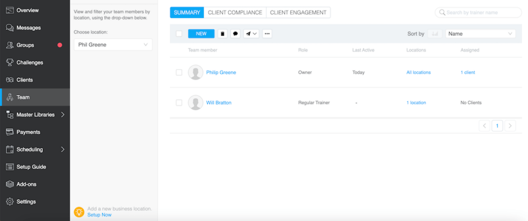The height and width of the screenshot is (221, 528).
Task: Open the Choose location dropdown
Action: point(113,45)
